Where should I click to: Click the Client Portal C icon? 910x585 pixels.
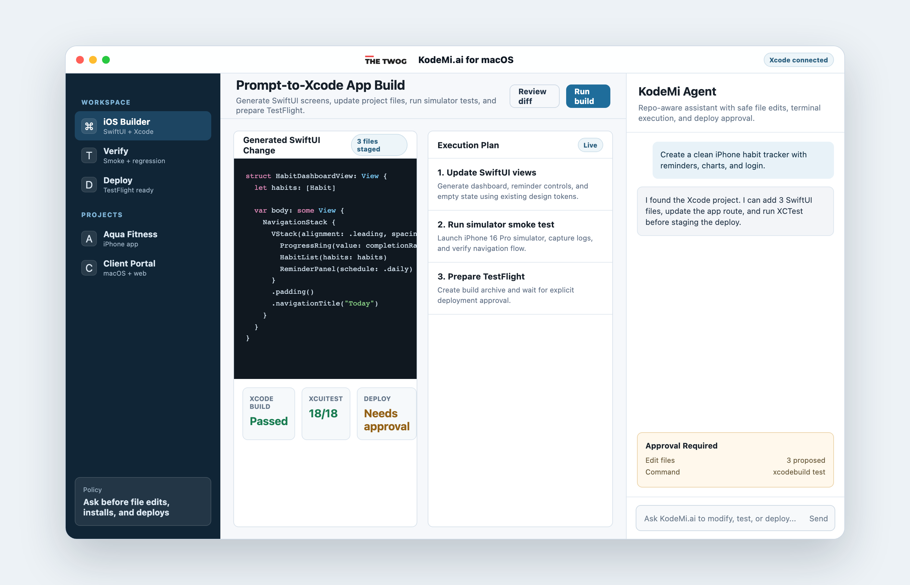tap(89, 268)
